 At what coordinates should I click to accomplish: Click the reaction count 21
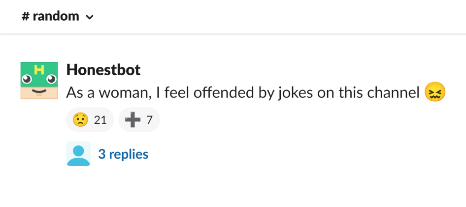pos(100,120)
